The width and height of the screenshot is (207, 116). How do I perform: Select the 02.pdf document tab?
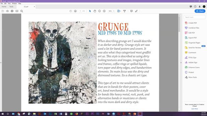(26, 6)
